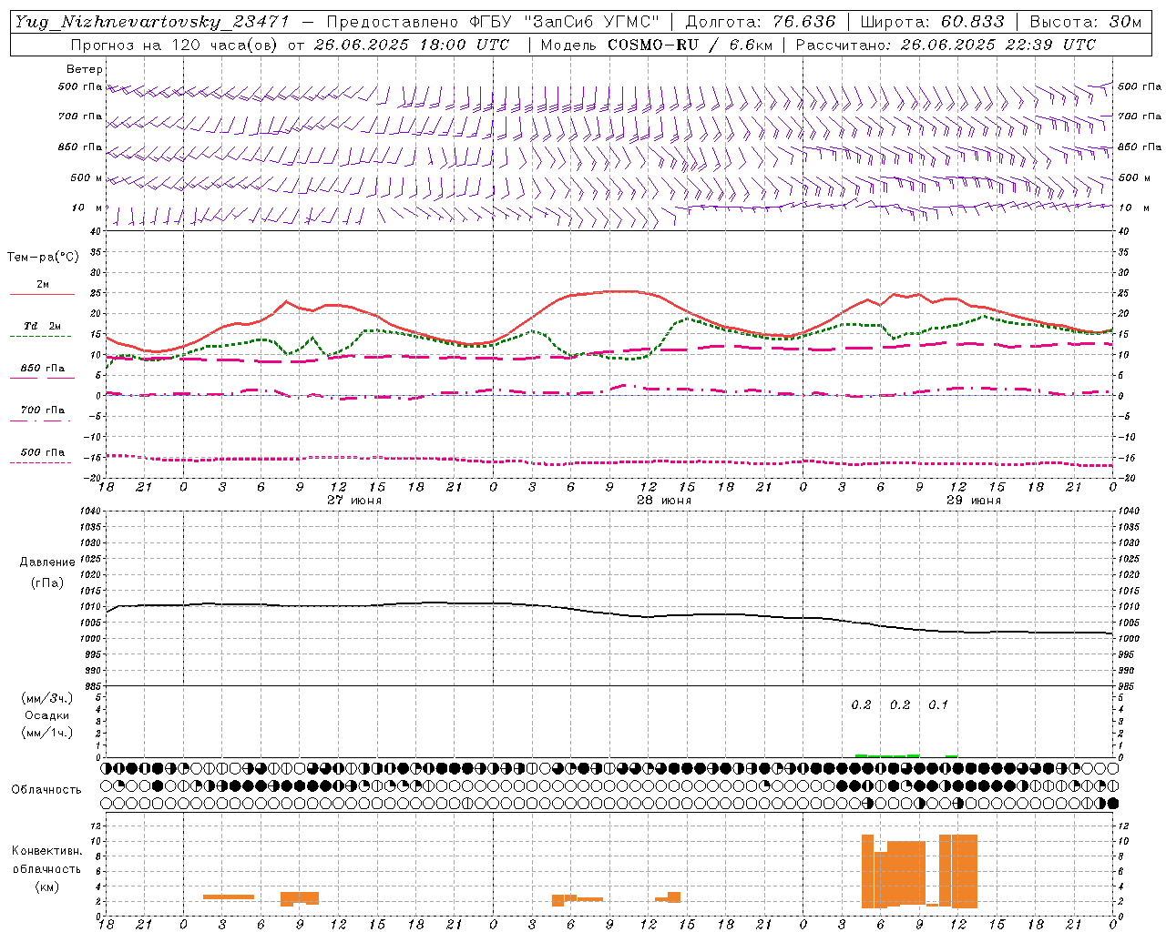The height and width of the screenshot is (932, 1166).
Task: Click the forecast header Прогноз на 120 часа(ов)
Action: point(174,45)
